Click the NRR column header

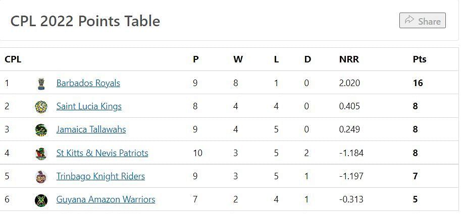coord(349,59)
